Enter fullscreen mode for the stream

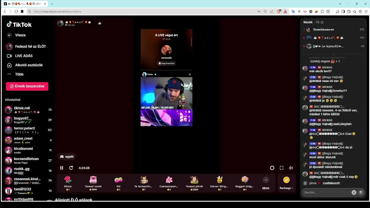click(282, 168)
